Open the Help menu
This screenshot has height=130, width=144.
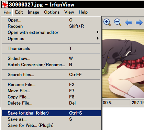pyautogui.click(x=83, y=12)
